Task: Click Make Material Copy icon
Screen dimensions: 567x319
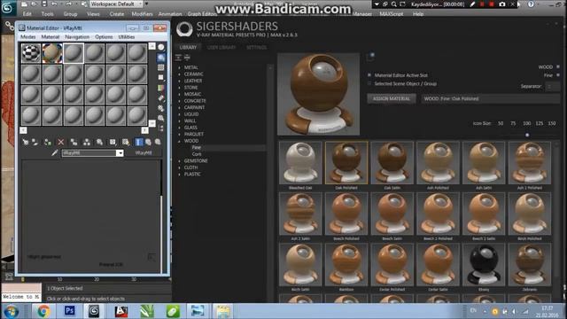Action: pos(74,142)
